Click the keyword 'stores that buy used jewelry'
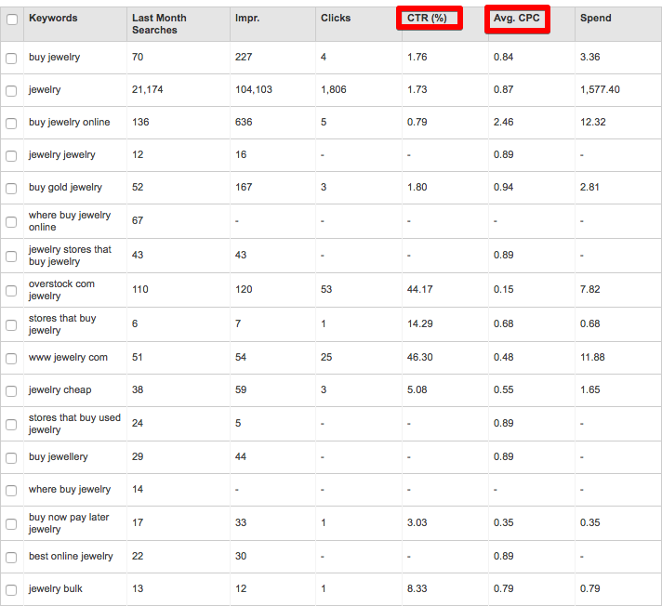The image size is (662, 606). click(74, 424)
